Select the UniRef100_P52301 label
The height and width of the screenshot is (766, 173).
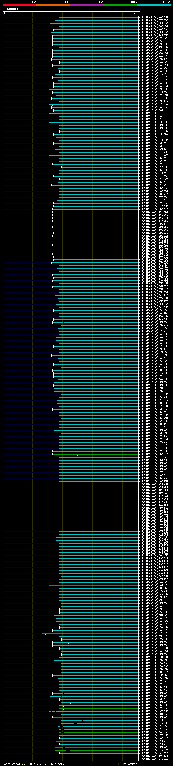155,53
